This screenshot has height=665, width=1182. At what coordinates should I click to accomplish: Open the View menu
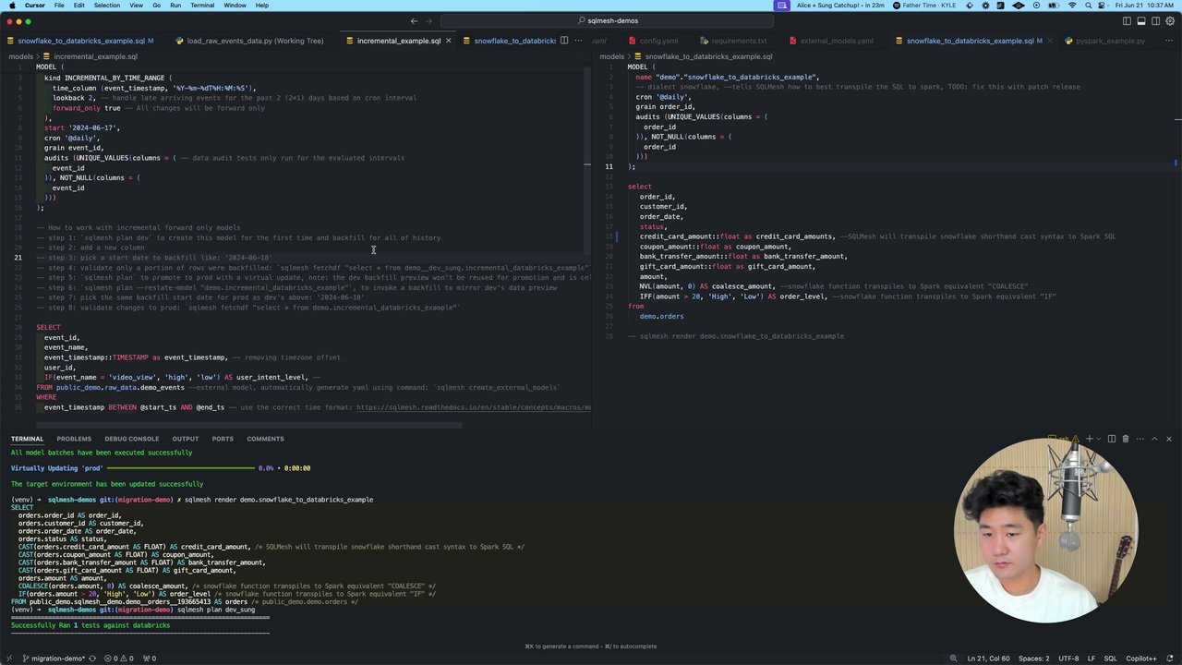(x=136, y=6)
